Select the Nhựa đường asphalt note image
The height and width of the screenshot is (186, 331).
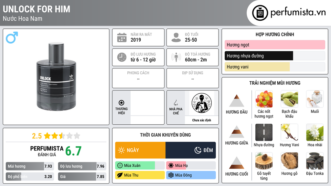[264, 132]
